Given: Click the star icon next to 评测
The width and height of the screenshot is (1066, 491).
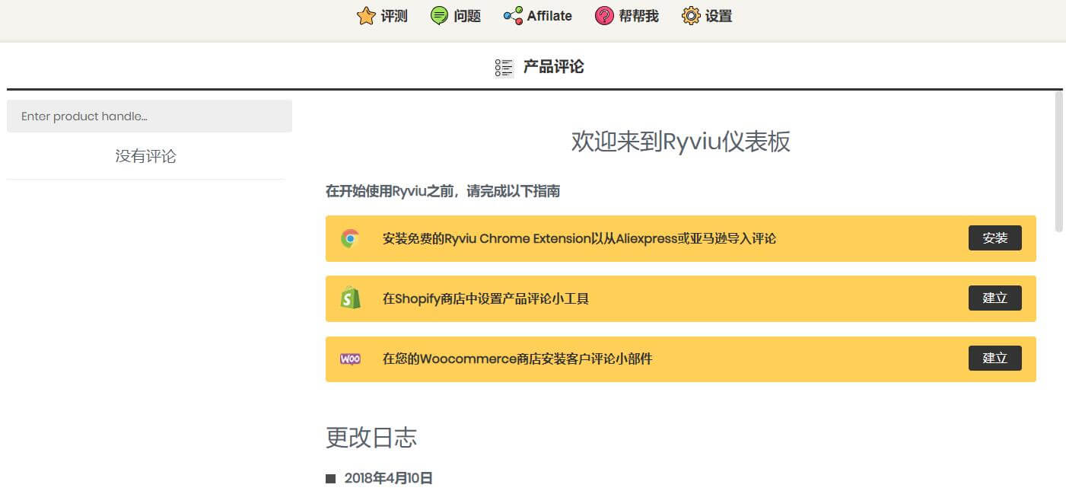Looking at the screenshot, I should pyautogui.click(x=366, y=16).
